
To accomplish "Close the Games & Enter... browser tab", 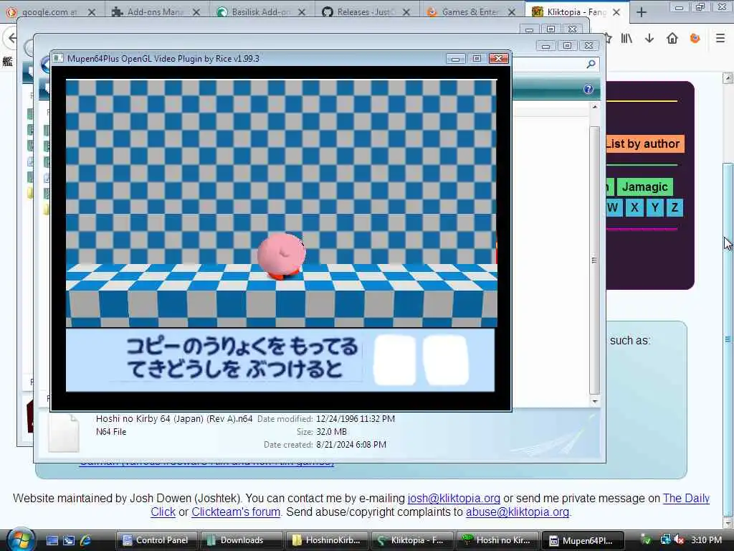I will coord(512,12).
